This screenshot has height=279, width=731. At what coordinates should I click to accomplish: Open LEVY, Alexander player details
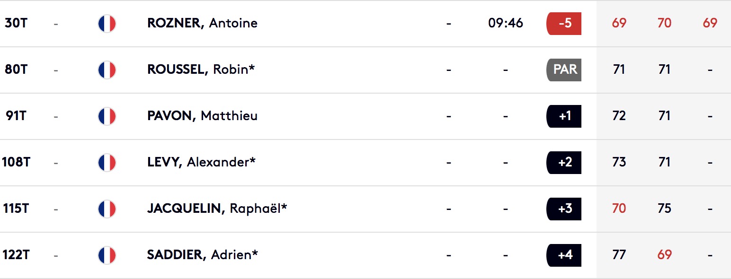(201, 162)
